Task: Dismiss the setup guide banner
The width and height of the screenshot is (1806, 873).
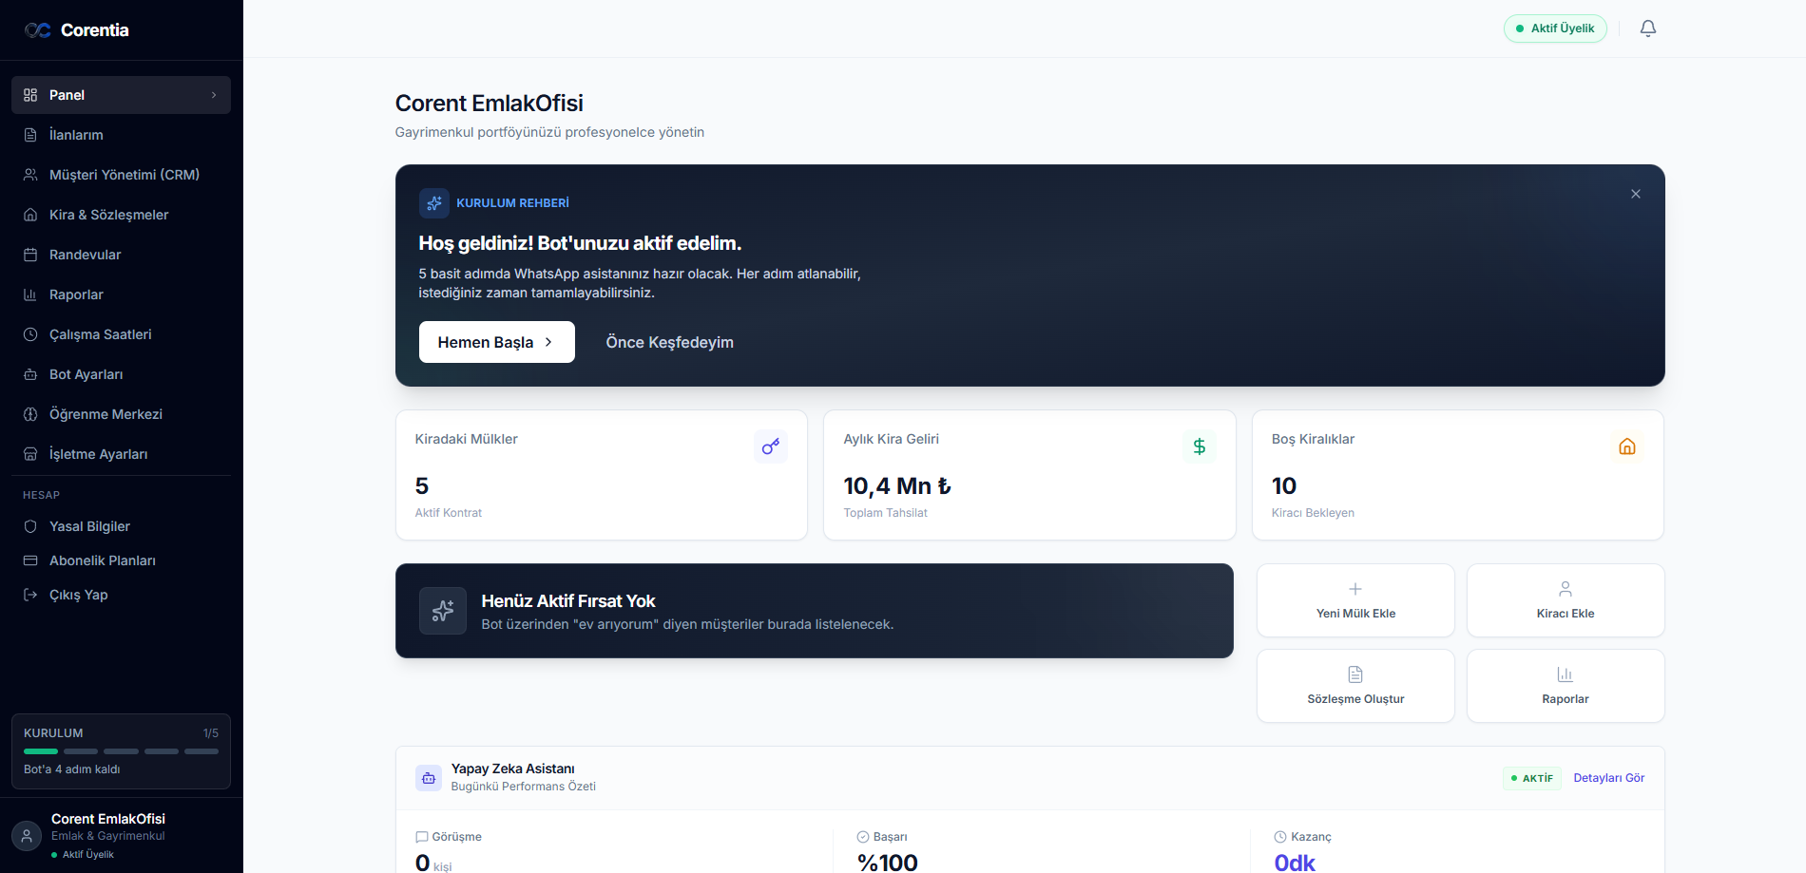Action: (1635, 194)
